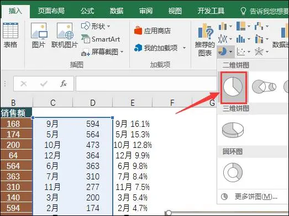Select cell containing 9月 in column C
This screenshot has height=216, width=289.
click(x=52, y=124)
